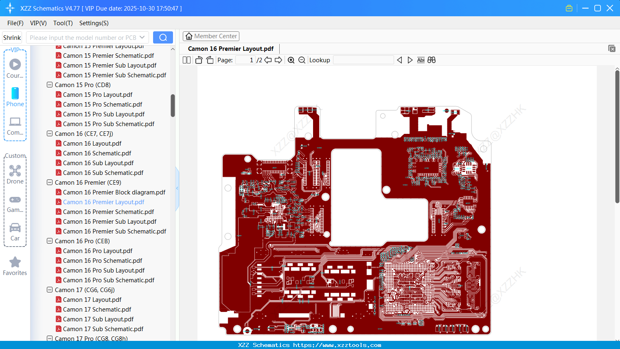Screen dimensions: 620x349
Task: Collapse the Camon 15 Pro (CD8) group
Action: (x=49, y=85)
